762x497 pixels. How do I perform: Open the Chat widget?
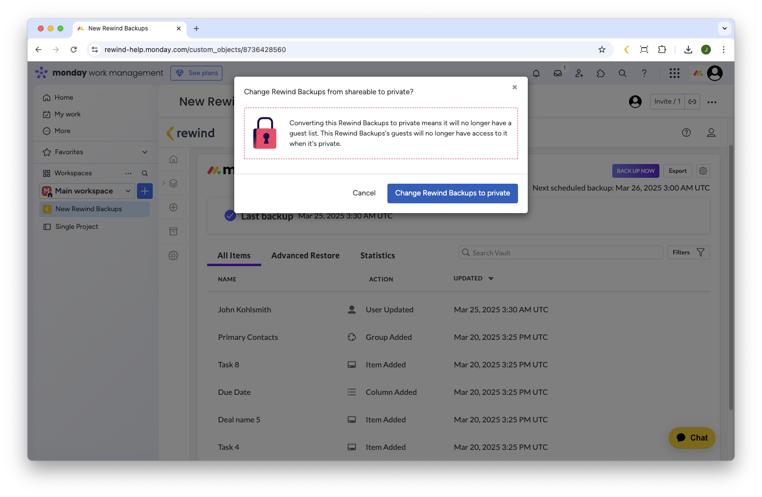point(692,438)
